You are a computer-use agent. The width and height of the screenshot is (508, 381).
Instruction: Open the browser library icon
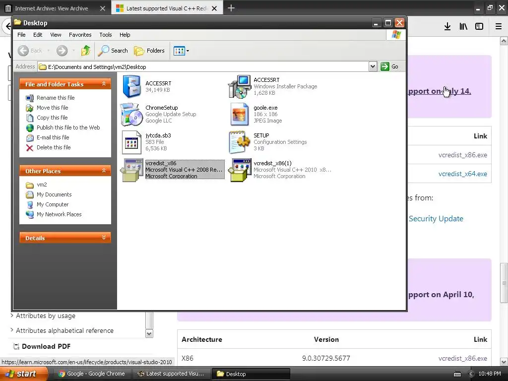click(463, 26)
